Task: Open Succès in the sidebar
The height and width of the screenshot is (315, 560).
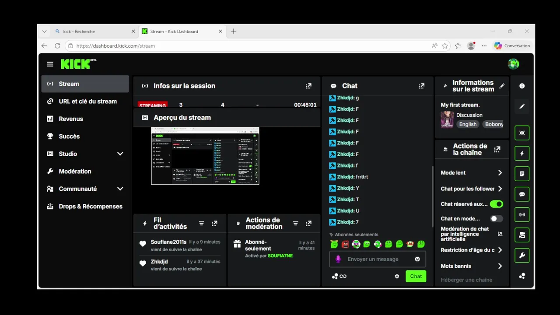Action: pos(85,136)
